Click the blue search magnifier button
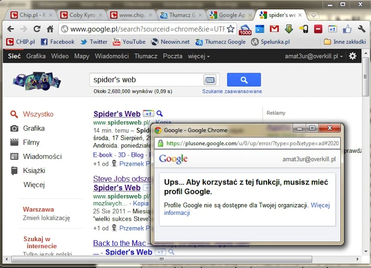The height and width of the screenshot is (268, 371). pos(244,80)
